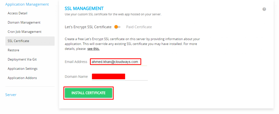The image size is (279, 114).
Task: Select the Let's Encrypt SSL Certificate label
Action: 88,27
